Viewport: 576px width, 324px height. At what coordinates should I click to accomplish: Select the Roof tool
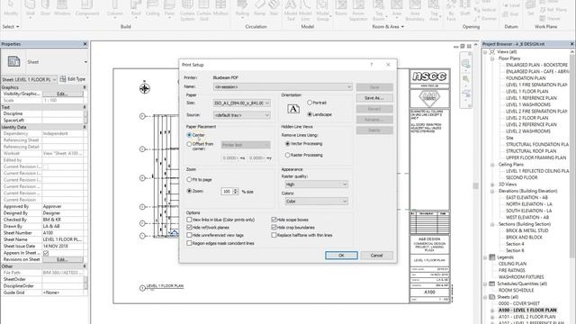pos(136,8)
